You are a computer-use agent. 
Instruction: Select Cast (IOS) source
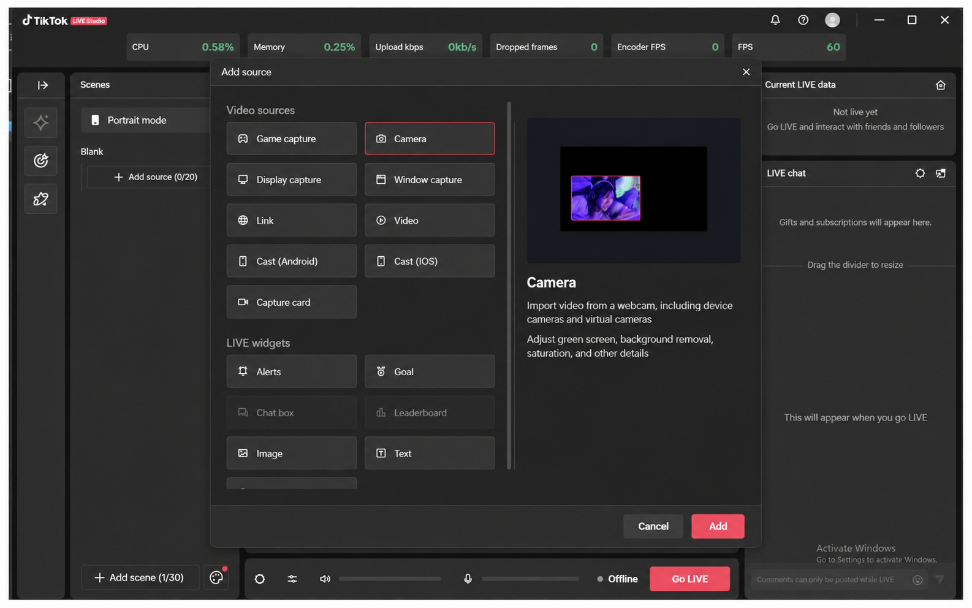coord(430,261)
